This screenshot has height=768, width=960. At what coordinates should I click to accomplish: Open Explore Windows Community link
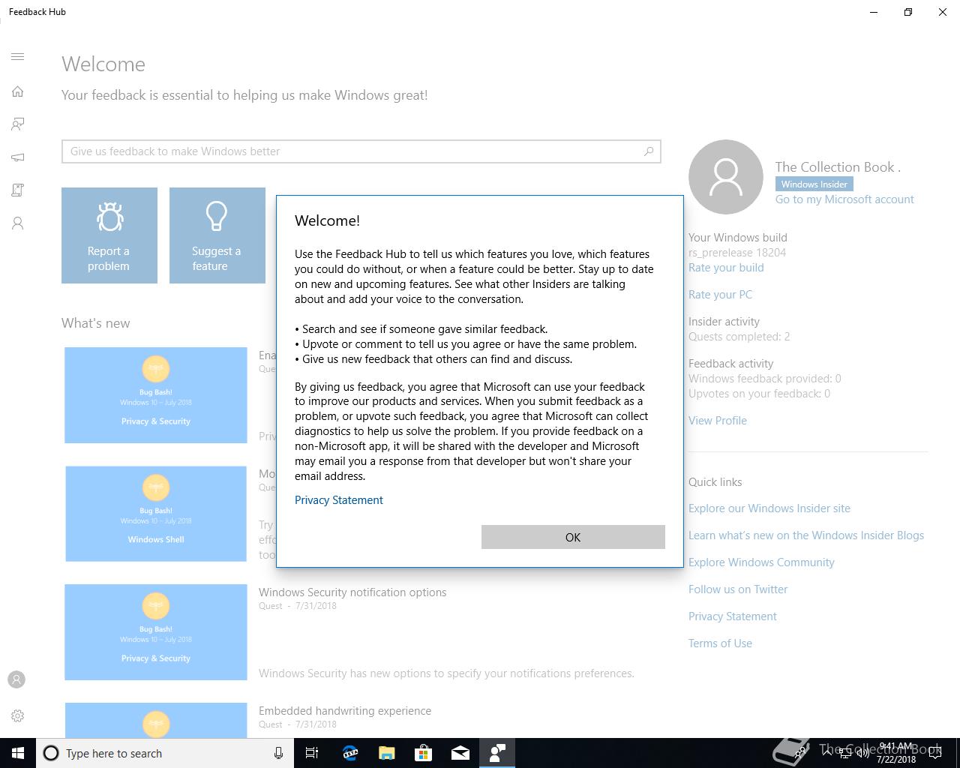tap(761, 562)
